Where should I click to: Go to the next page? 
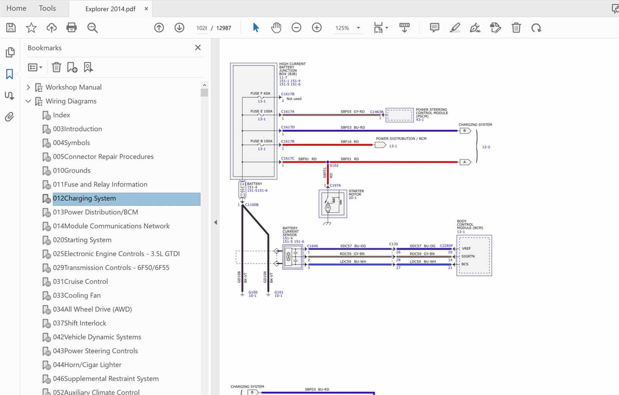coord(179,27)
